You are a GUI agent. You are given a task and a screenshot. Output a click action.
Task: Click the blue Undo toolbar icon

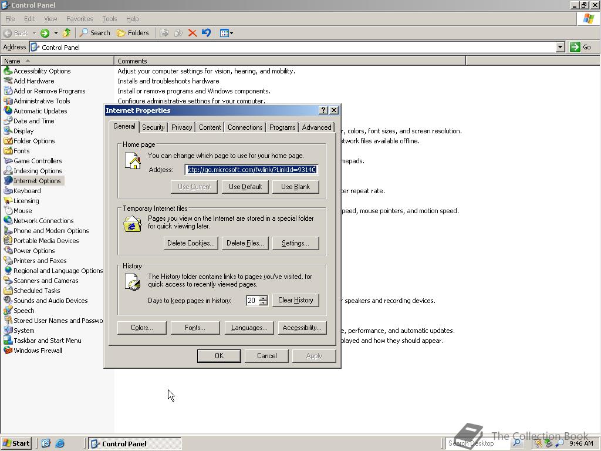point(206,33)
